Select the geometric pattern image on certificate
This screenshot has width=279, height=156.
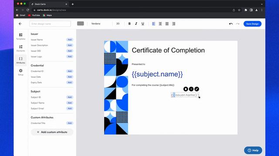[x=116, y=88]
